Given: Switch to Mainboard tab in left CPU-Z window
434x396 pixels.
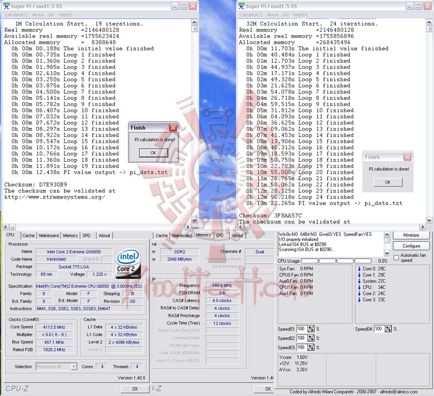Looking at the screenshot, I should click(x=49, y=235).
